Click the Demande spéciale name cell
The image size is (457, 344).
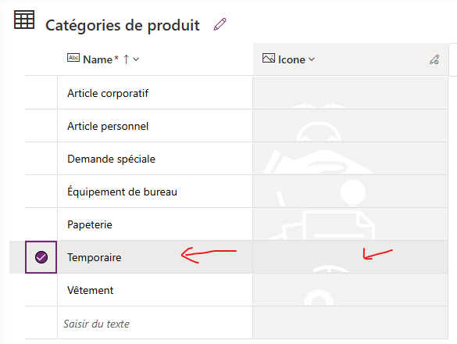point(155,159)
